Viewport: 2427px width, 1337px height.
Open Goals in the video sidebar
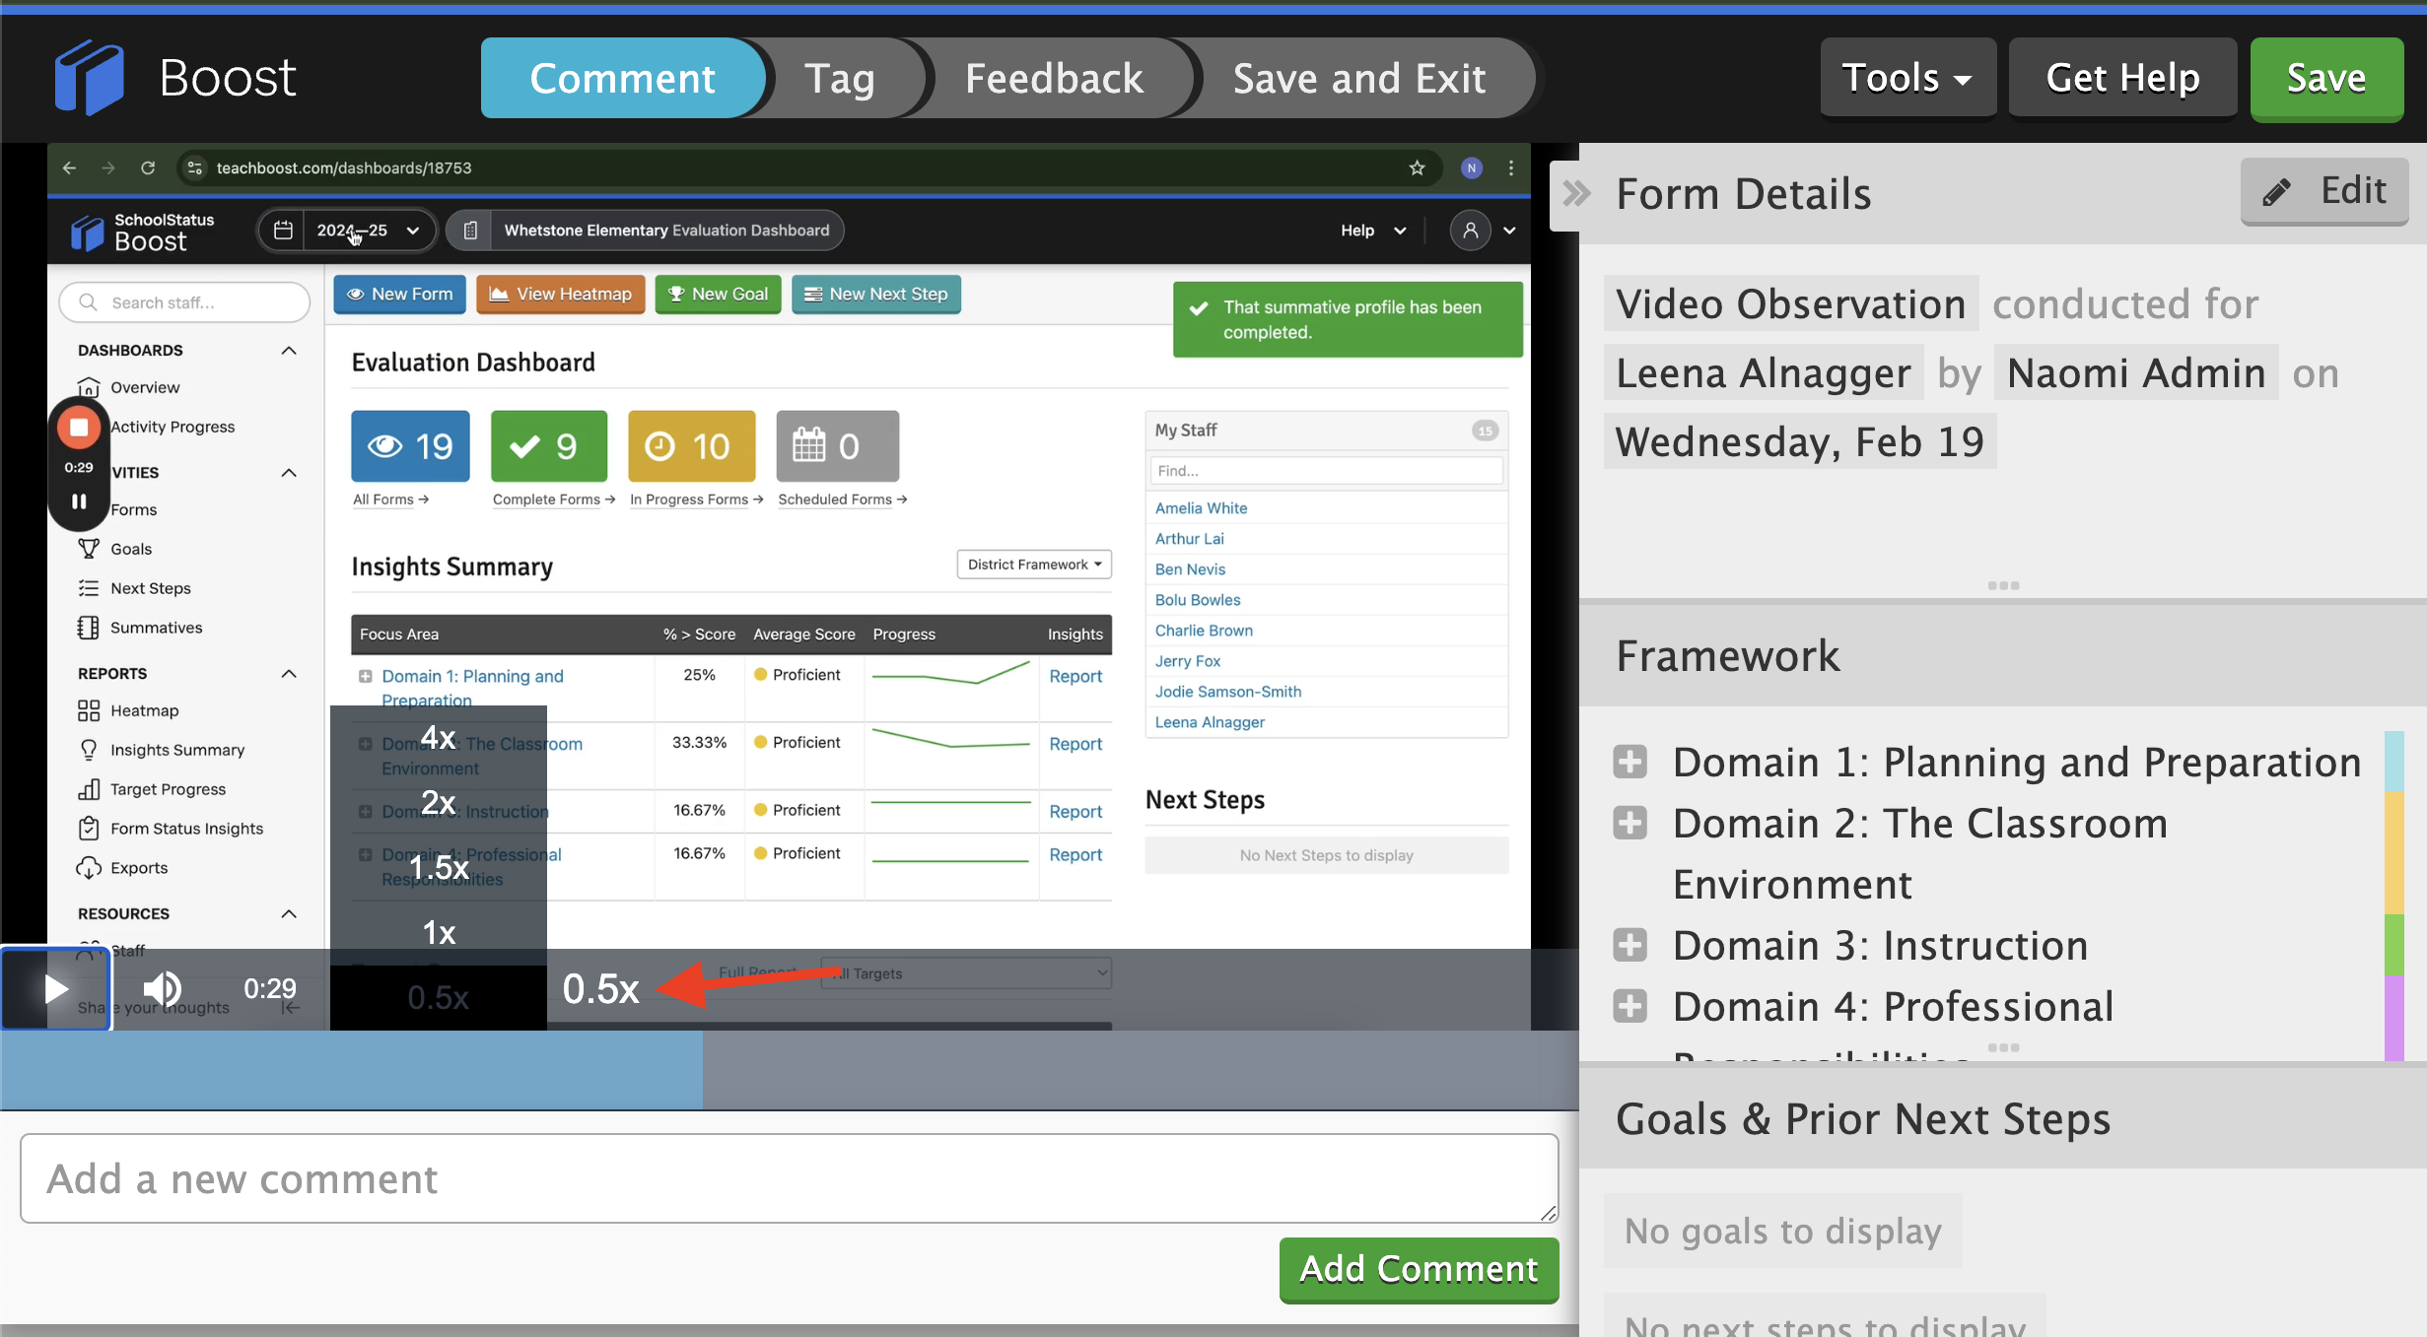pos(115,549)
